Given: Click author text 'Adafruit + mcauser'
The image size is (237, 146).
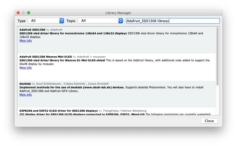Looking at the screenshot, I should click(91, 57).
